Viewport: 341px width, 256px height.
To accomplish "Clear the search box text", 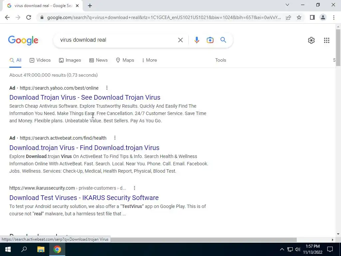I will (180, 40).
